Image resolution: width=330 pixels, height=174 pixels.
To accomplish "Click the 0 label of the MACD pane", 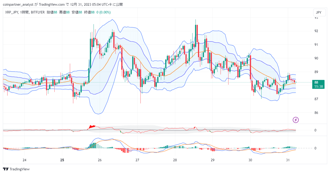I will point(315,148).
